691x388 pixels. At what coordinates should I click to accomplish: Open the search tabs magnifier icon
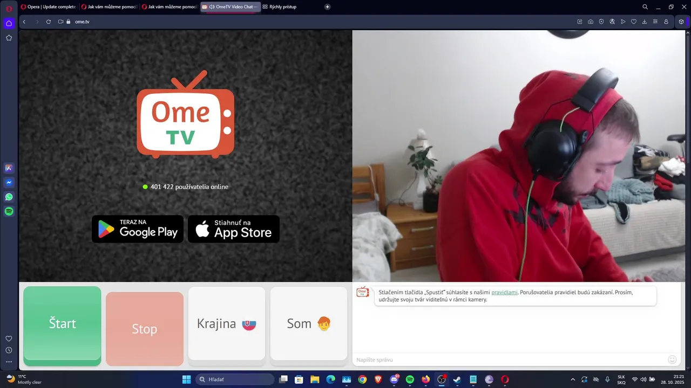tap(645, 7)
